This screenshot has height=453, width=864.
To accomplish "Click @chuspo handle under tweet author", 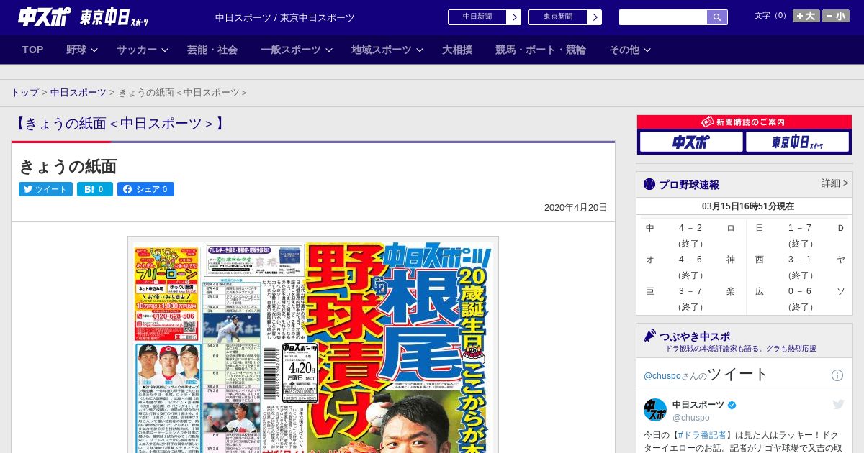I will tap(691, 418).
